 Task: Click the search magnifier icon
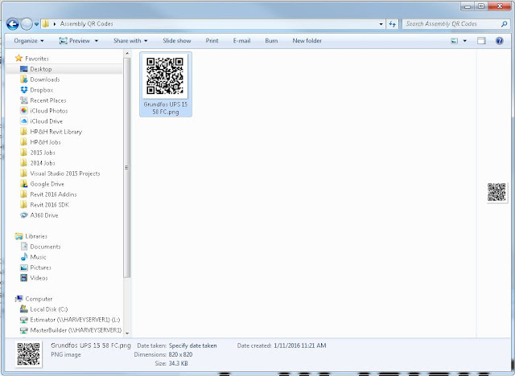[x=505, y=23]
